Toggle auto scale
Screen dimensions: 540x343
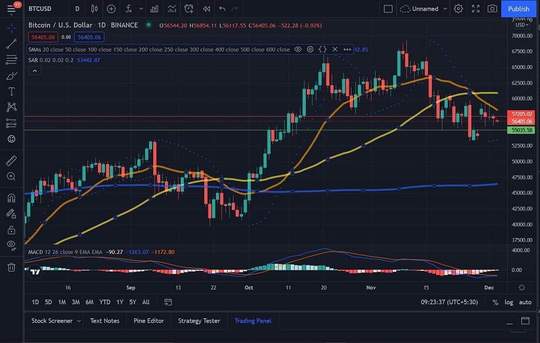(525, 302)
